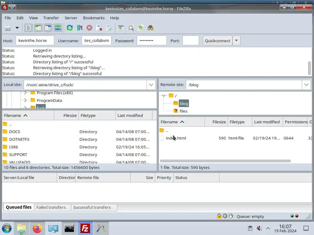Select ProgramData folder in local tree
314x235 pixels.
pos(49,100)
